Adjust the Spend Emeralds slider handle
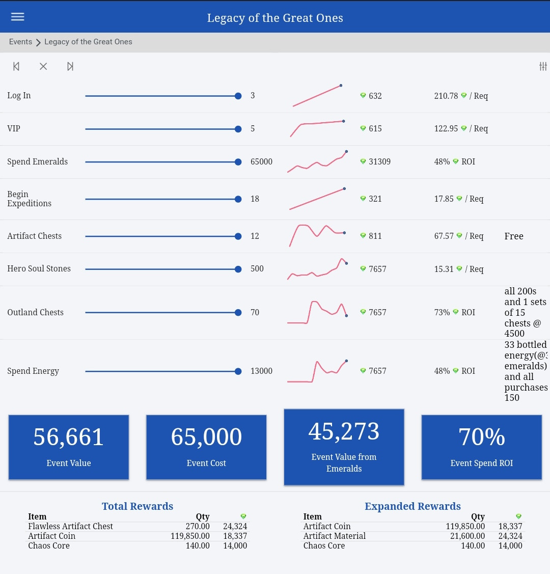550x574 pixels. click(x=238, y=162)
